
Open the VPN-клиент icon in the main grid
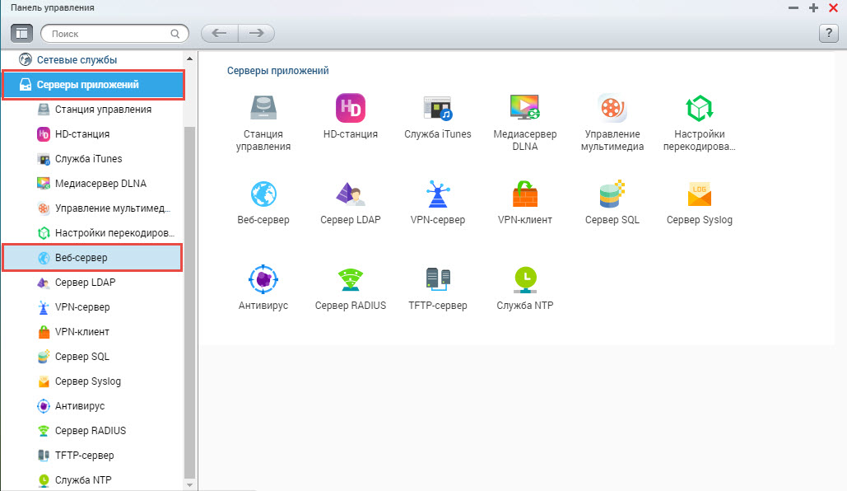[525, 194]
